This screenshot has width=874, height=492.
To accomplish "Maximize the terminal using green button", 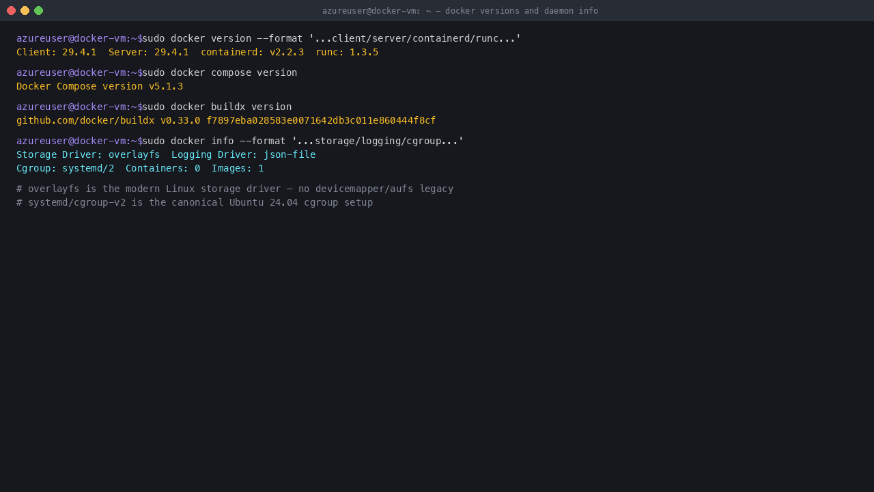I will pyautogui.click(x=38, y=10).
